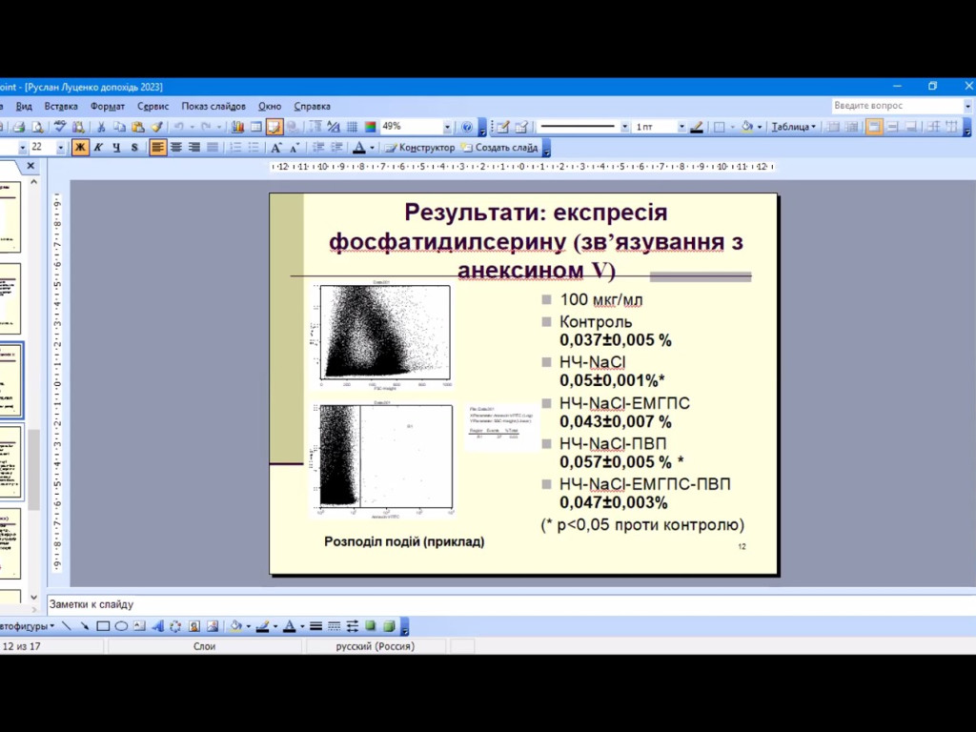976x732 pixels.
Task: Open the font size dropdown showing 22
Action: click(61, 148)
